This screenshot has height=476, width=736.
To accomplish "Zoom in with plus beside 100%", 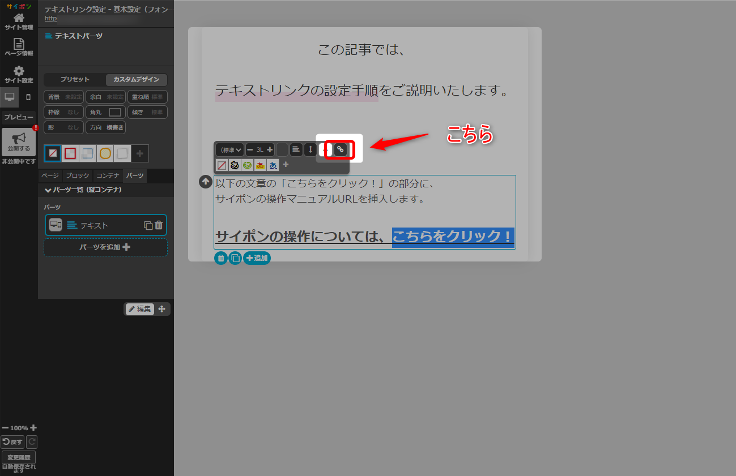I will 33,428.
